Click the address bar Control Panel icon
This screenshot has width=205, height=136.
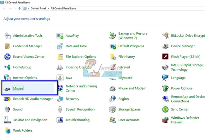pyautogui.click(x=25, y=9)
